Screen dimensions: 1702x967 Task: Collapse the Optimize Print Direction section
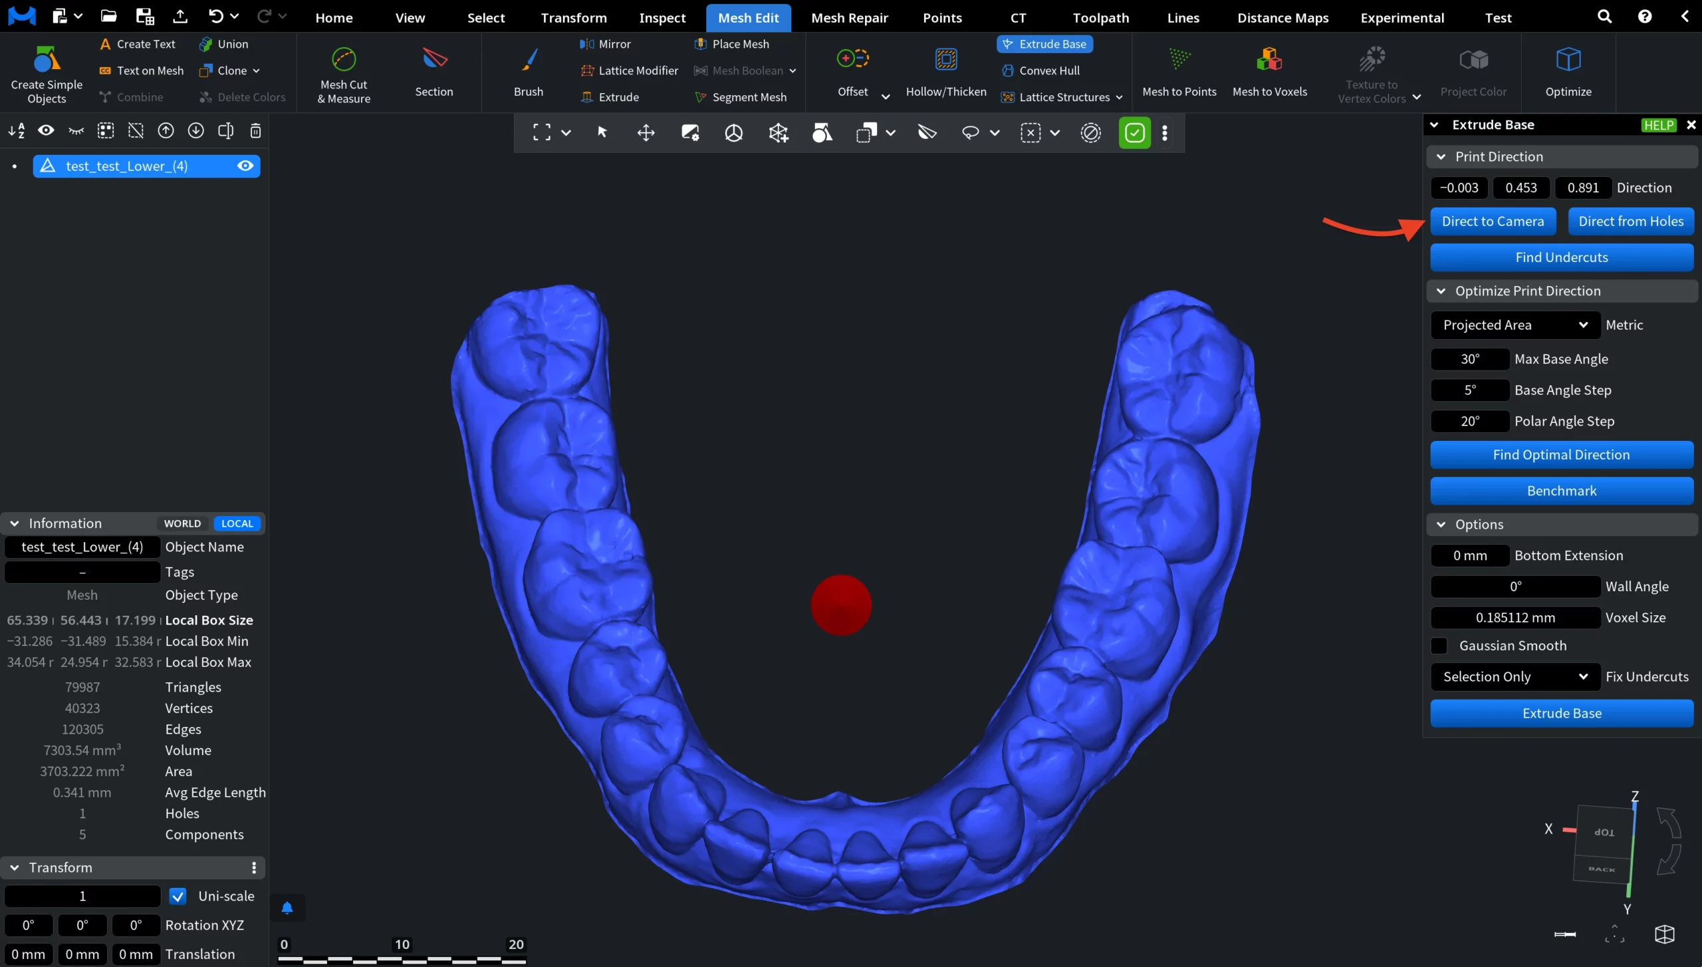[1441, 291]
